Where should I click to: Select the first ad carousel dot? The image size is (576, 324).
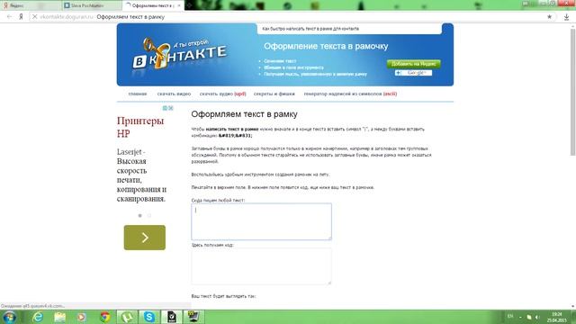click(140, 216)
